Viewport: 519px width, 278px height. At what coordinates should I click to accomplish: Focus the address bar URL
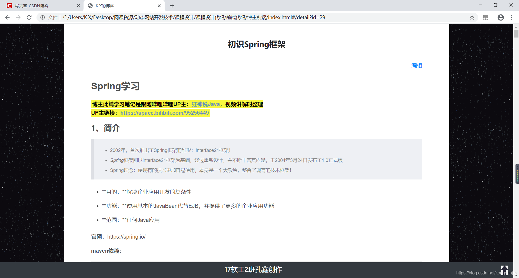click(x=194, y=18)
